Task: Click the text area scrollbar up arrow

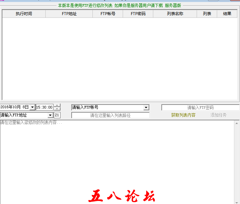Action: tap(237, 123)
